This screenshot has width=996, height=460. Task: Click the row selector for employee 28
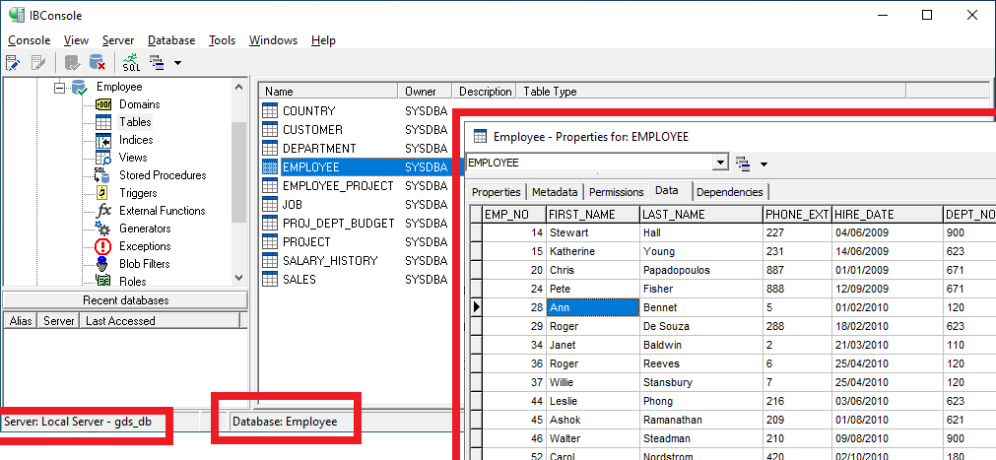[x=476, y=307]
